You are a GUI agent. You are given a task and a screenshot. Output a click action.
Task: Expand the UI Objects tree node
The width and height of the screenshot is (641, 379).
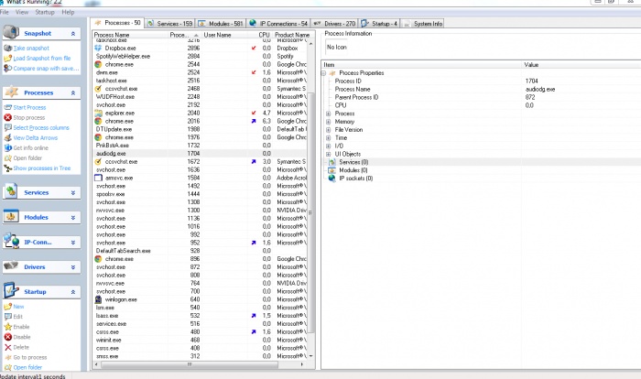click(328, 154)
